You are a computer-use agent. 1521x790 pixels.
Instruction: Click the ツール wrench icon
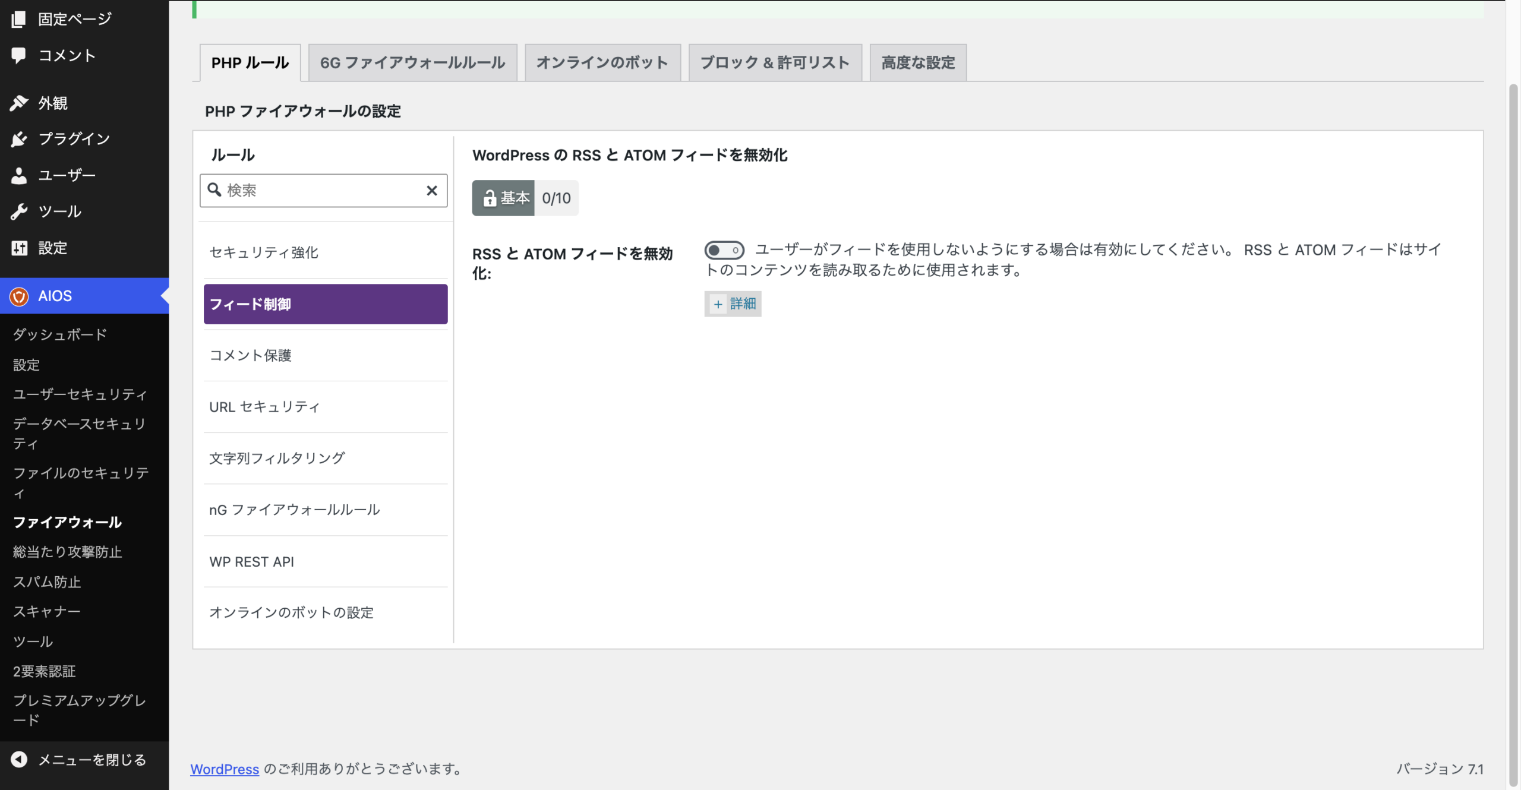click(18, 211)
